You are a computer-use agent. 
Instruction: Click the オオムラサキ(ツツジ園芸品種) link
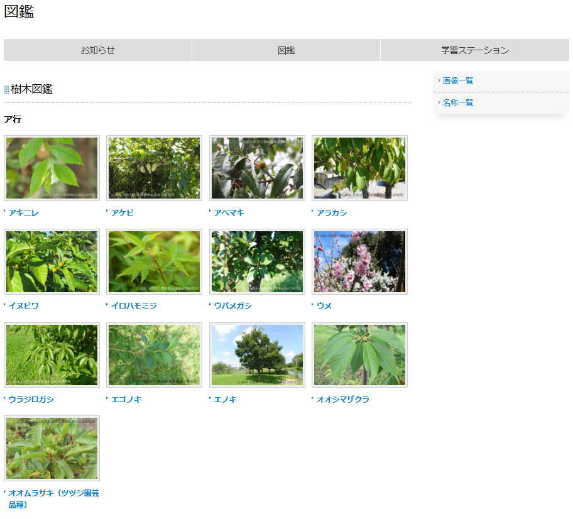coord(53,493)
